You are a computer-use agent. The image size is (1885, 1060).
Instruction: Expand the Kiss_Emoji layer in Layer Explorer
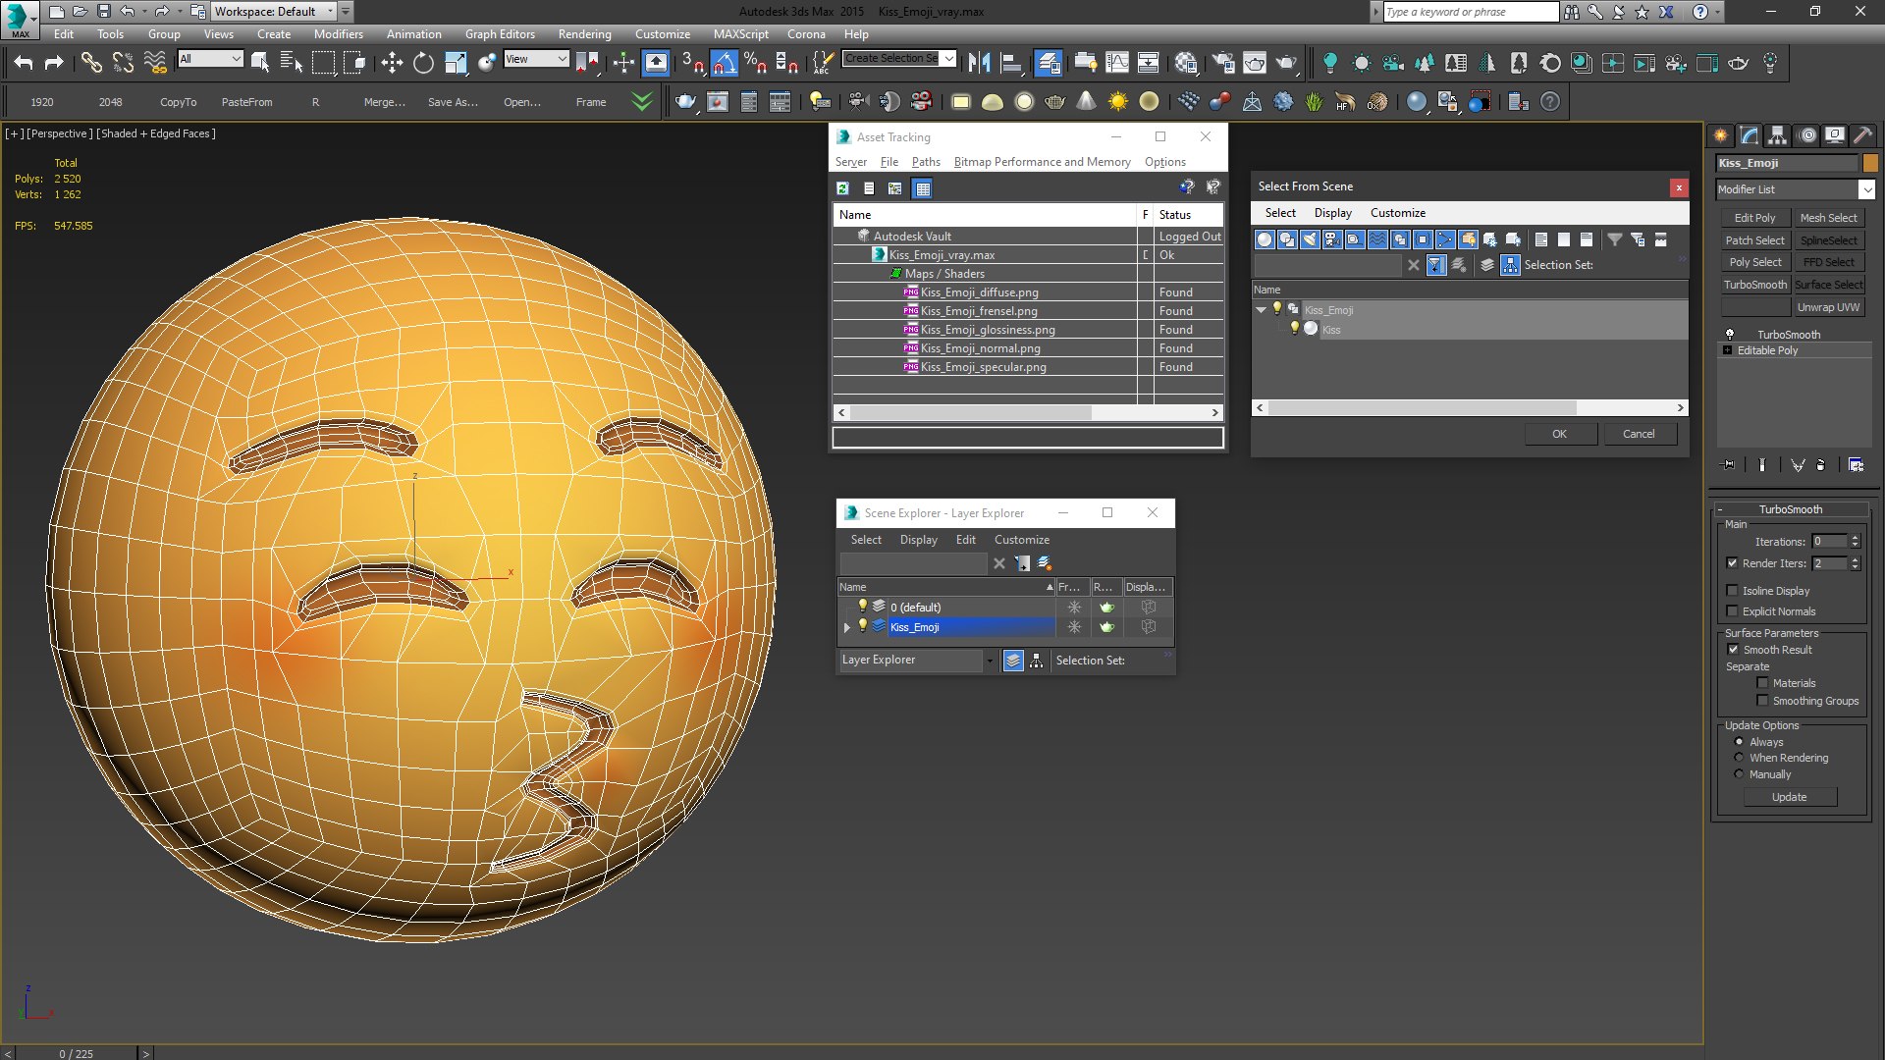click(847, 627)
